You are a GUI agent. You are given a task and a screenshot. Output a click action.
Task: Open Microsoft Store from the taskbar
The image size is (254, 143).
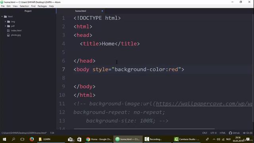click(x=79, y=139)
